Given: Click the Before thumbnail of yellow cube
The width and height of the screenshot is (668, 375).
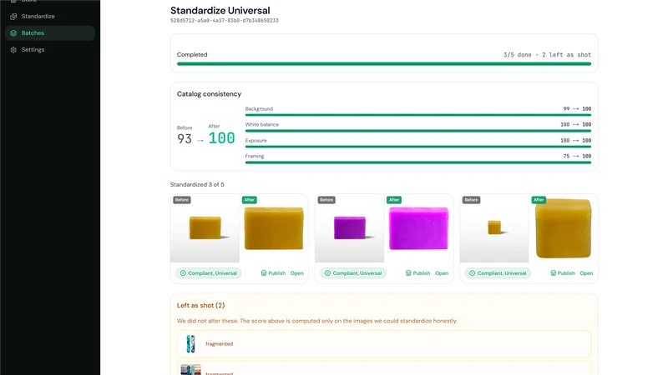Looking at the screenshot, I should coord(494,228).
